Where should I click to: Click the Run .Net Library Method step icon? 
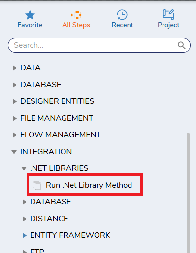[37, 185]
